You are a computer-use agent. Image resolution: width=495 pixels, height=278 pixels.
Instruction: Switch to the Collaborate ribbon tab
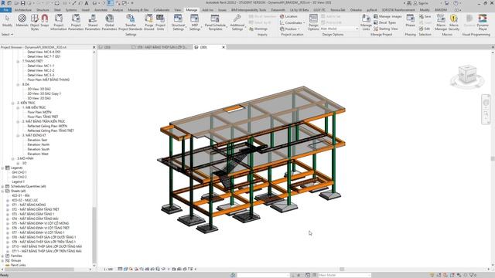162,10
